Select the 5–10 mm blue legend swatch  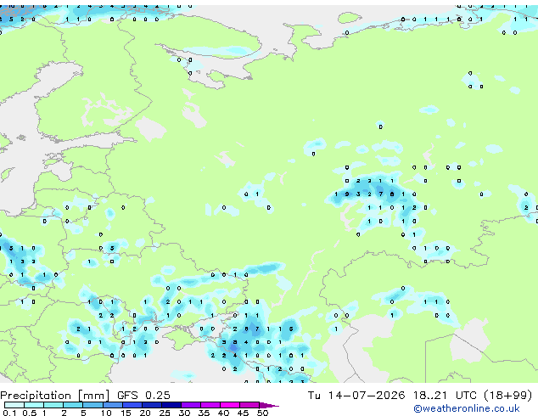point(93,405)
